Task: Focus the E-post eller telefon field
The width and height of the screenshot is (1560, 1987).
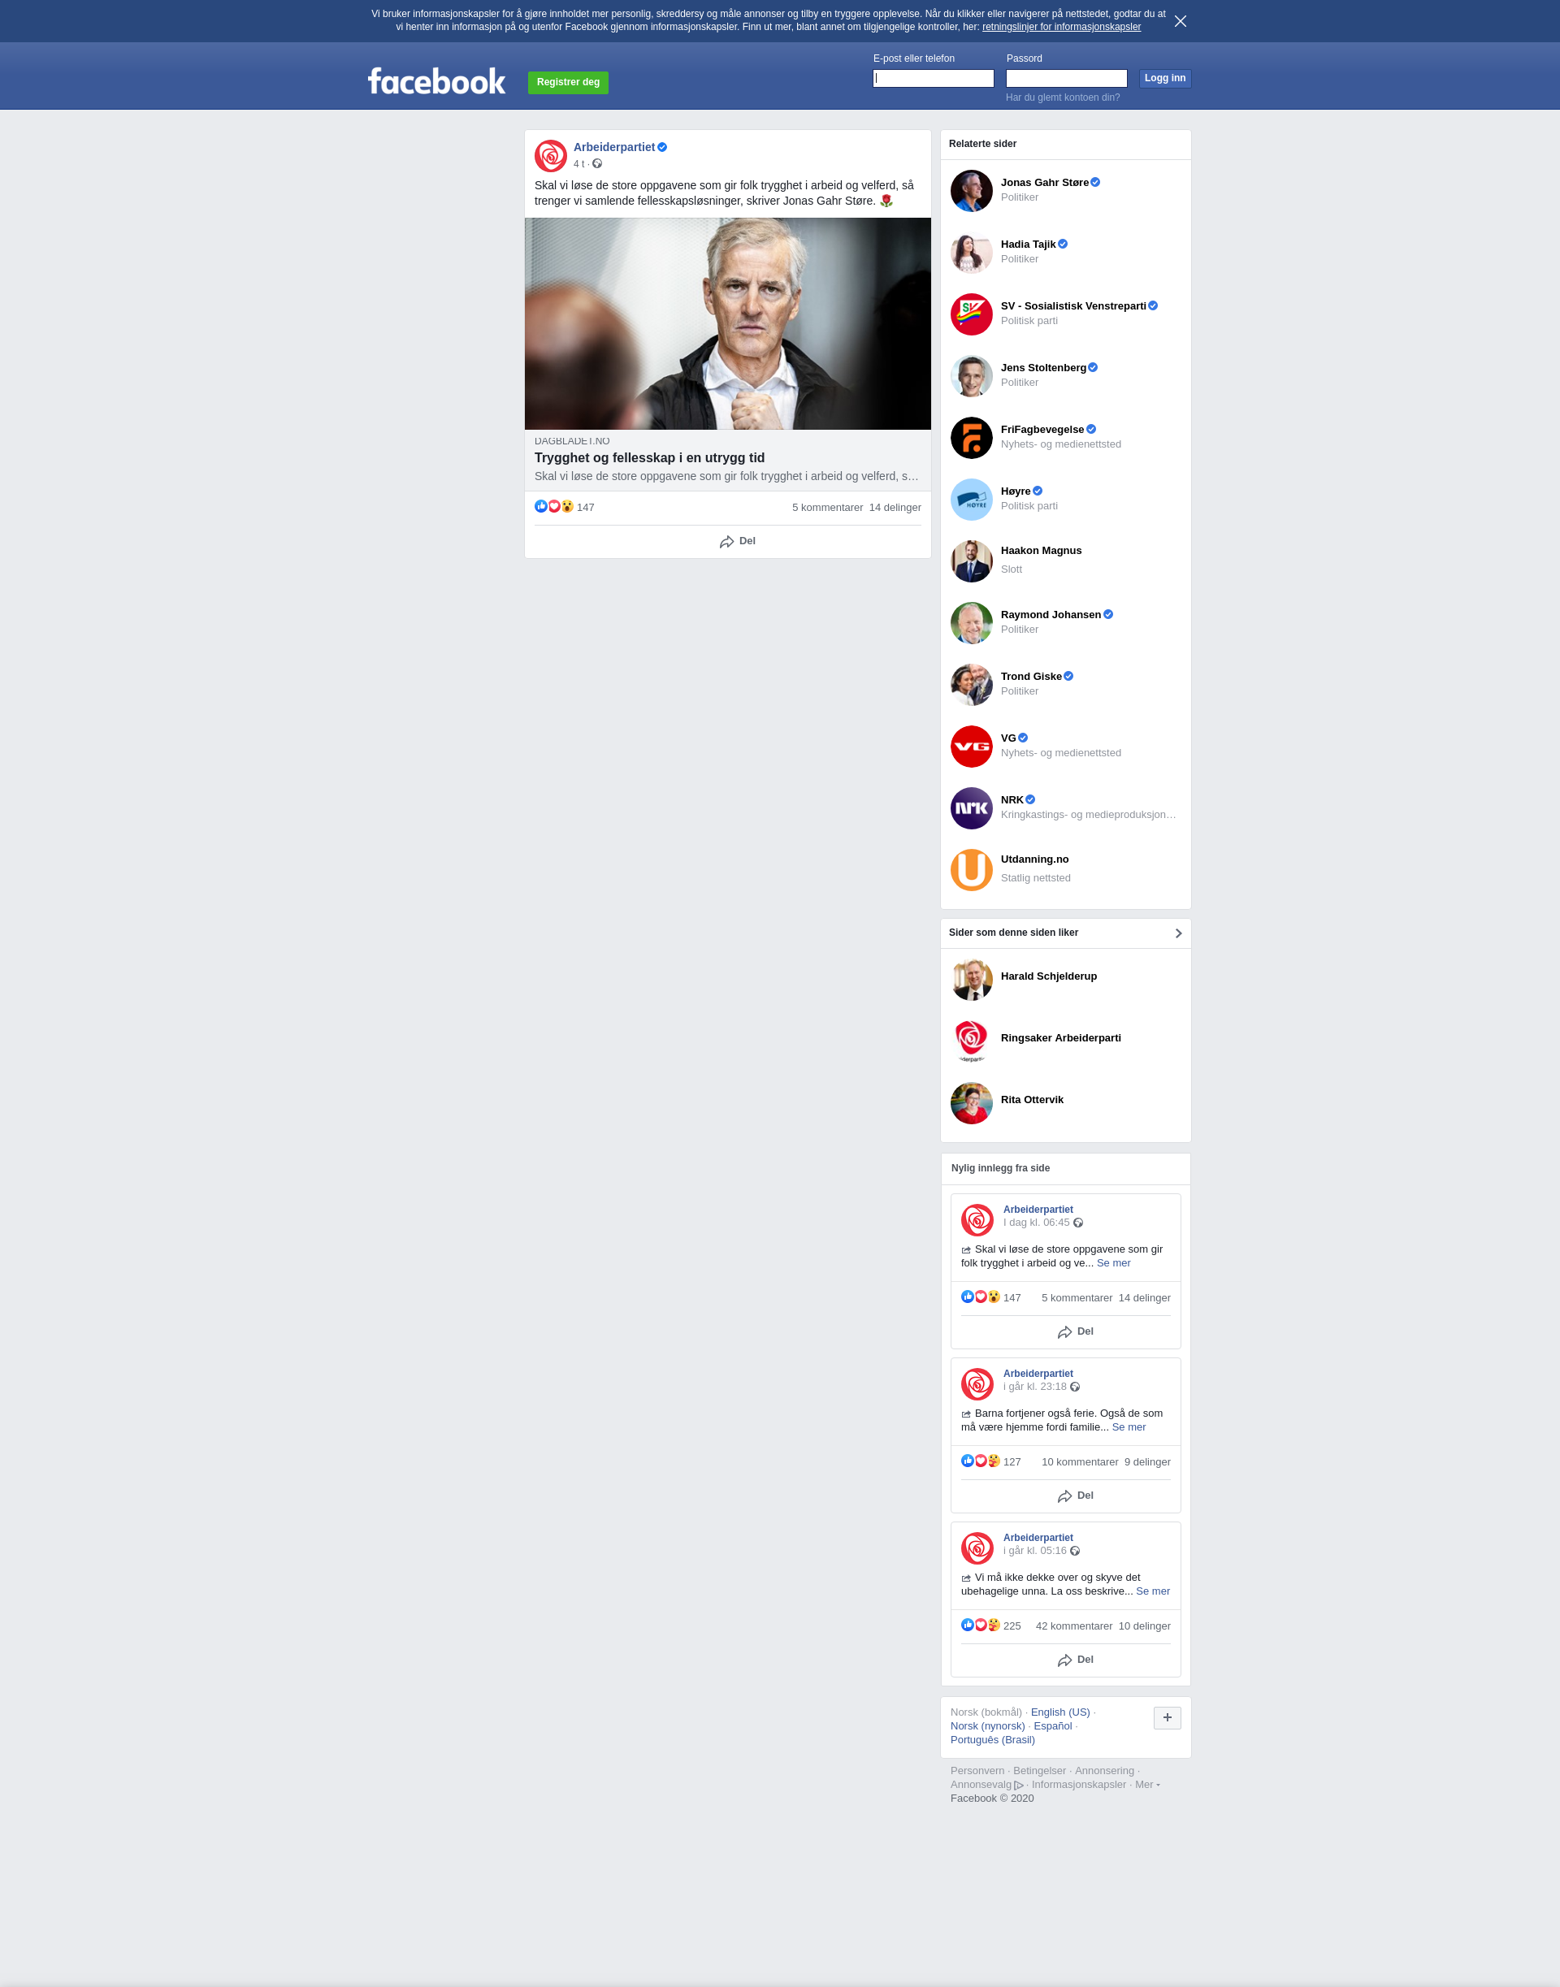Action: (933, 79)
